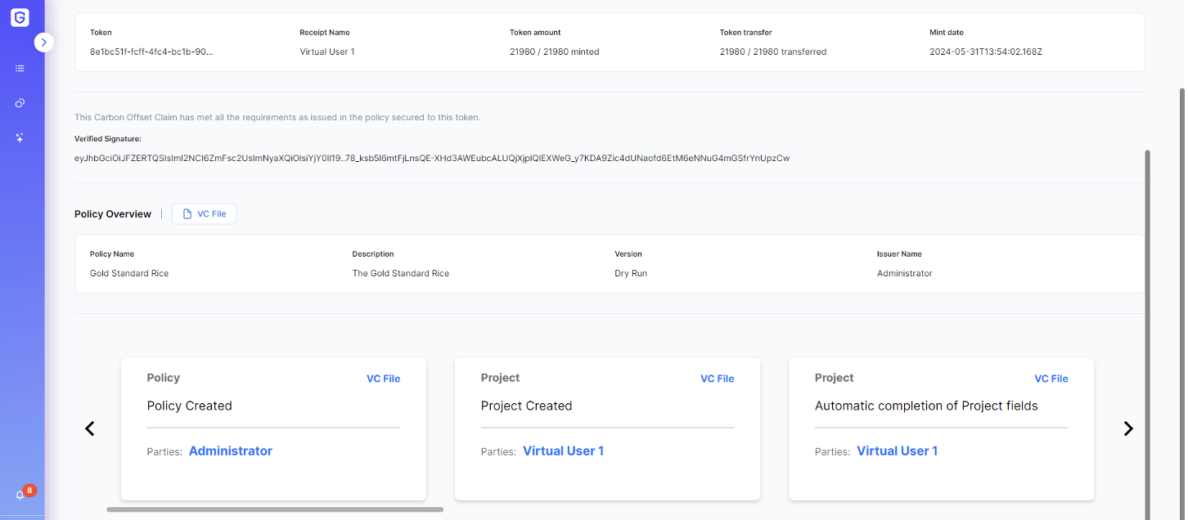Click the Verified Signature string

coord(431,158)
